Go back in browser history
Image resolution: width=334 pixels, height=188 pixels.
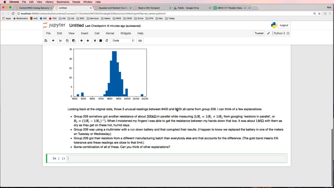click(3, 14)
